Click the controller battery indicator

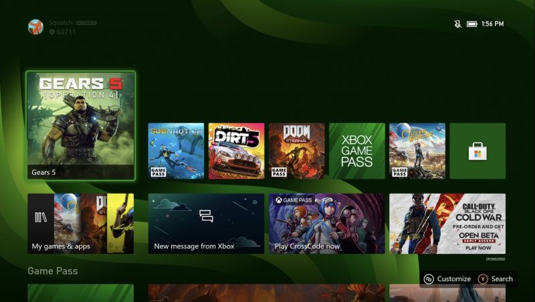472,24
